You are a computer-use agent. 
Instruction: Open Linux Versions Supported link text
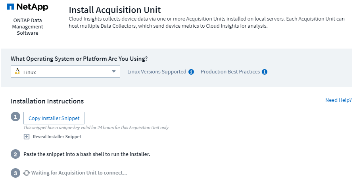pyautogui.click(x=157, y=72)
